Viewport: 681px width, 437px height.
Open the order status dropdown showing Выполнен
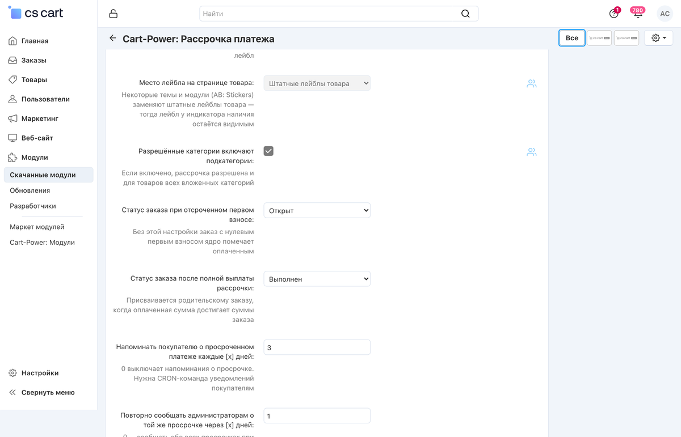(x=317, y=279)
